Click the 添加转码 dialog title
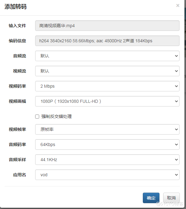Screen dimensions: 186x209 [x=15, y=6]
